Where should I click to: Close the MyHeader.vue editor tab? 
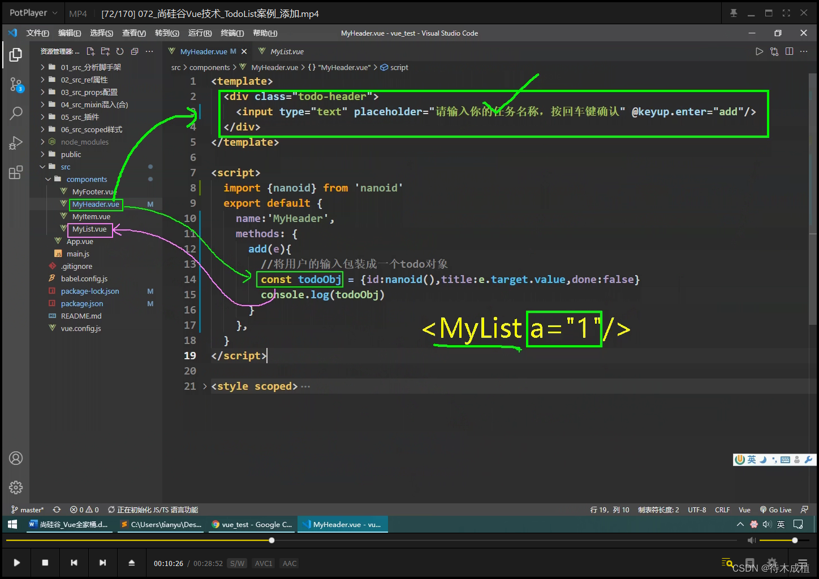(244, 51)
